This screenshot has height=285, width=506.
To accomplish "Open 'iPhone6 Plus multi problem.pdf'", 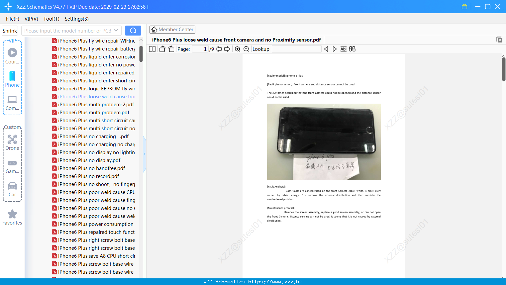I will [x=91, y=113].
